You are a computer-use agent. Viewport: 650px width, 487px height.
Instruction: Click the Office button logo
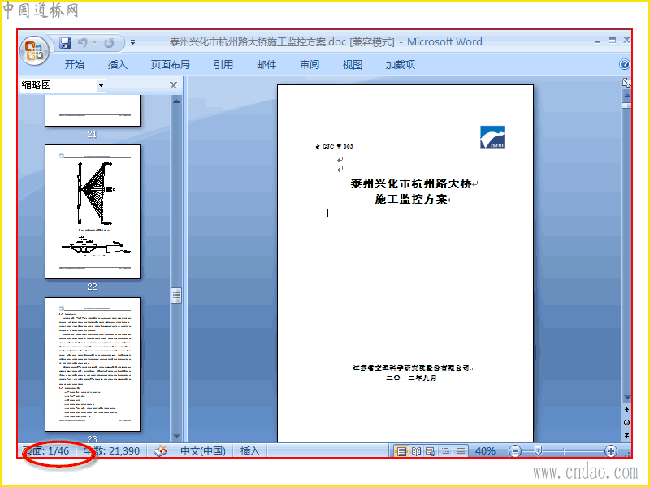[x=34, y=50]
